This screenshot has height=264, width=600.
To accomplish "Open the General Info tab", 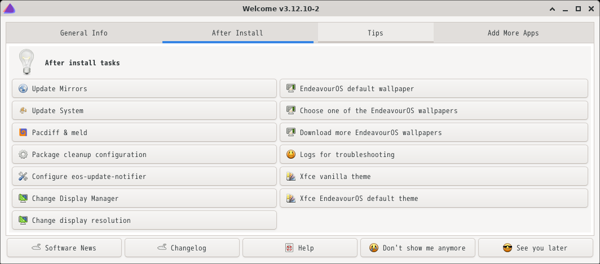I will [84, 33].
